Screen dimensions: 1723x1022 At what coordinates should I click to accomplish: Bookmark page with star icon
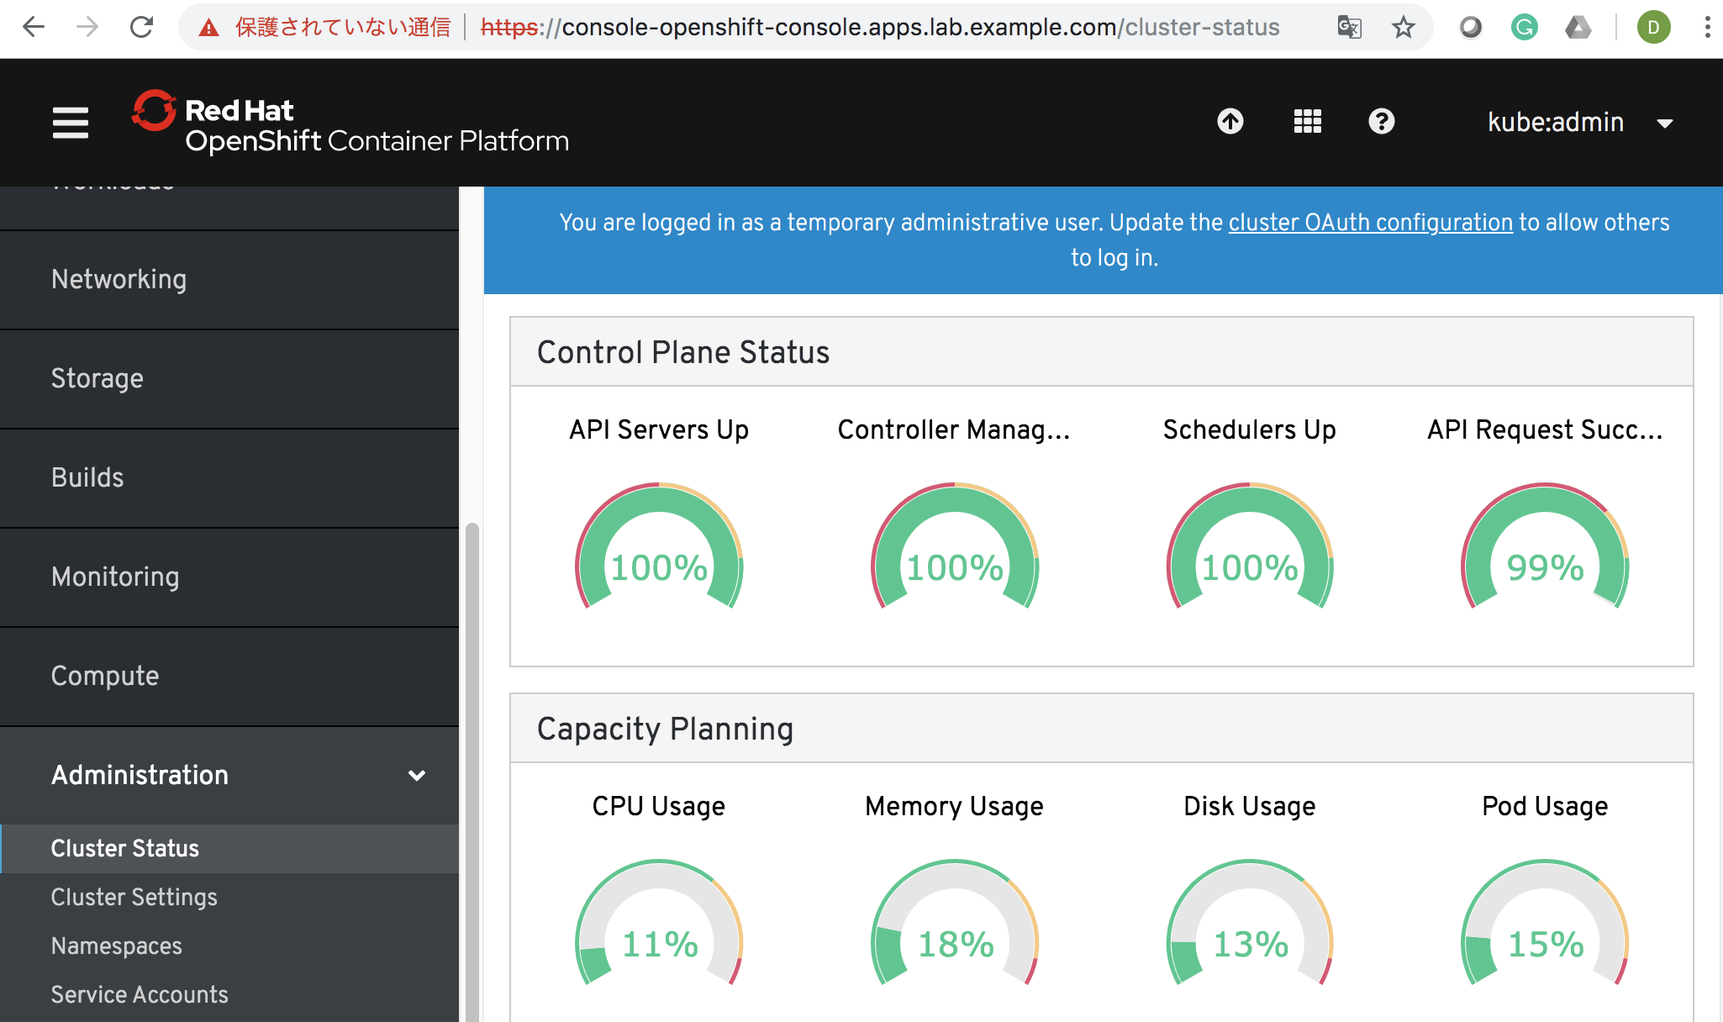click(x=1403, y=28)
